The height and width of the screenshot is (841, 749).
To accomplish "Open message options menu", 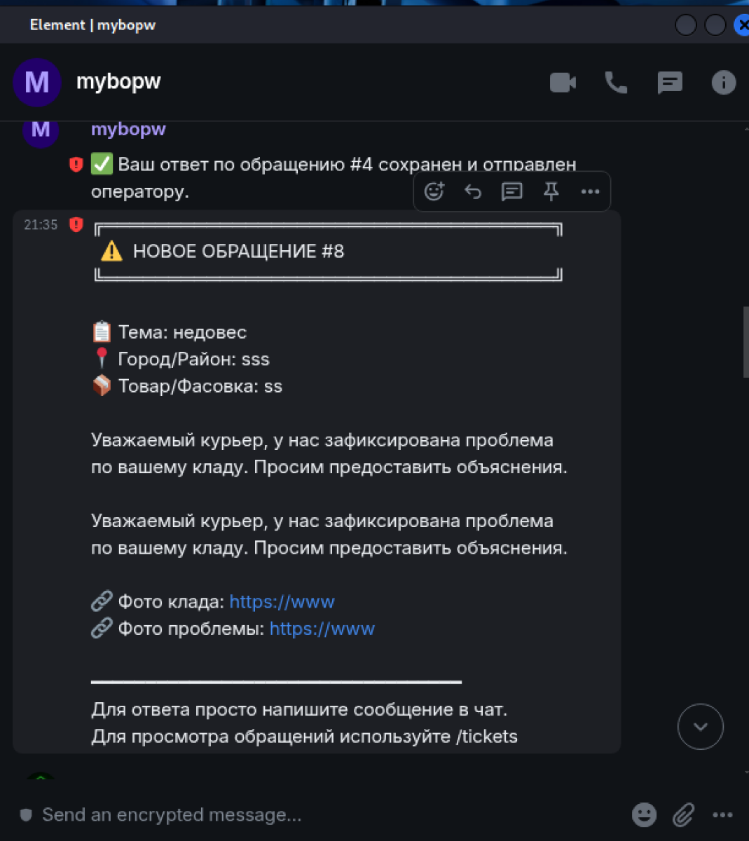I will (590, 191).
